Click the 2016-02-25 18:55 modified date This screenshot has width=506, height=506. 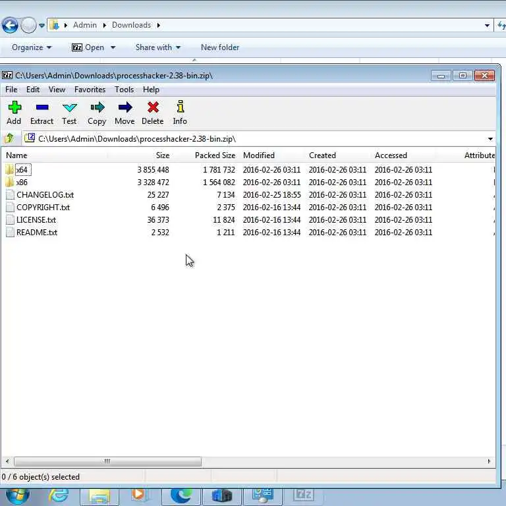click(271, 194)
